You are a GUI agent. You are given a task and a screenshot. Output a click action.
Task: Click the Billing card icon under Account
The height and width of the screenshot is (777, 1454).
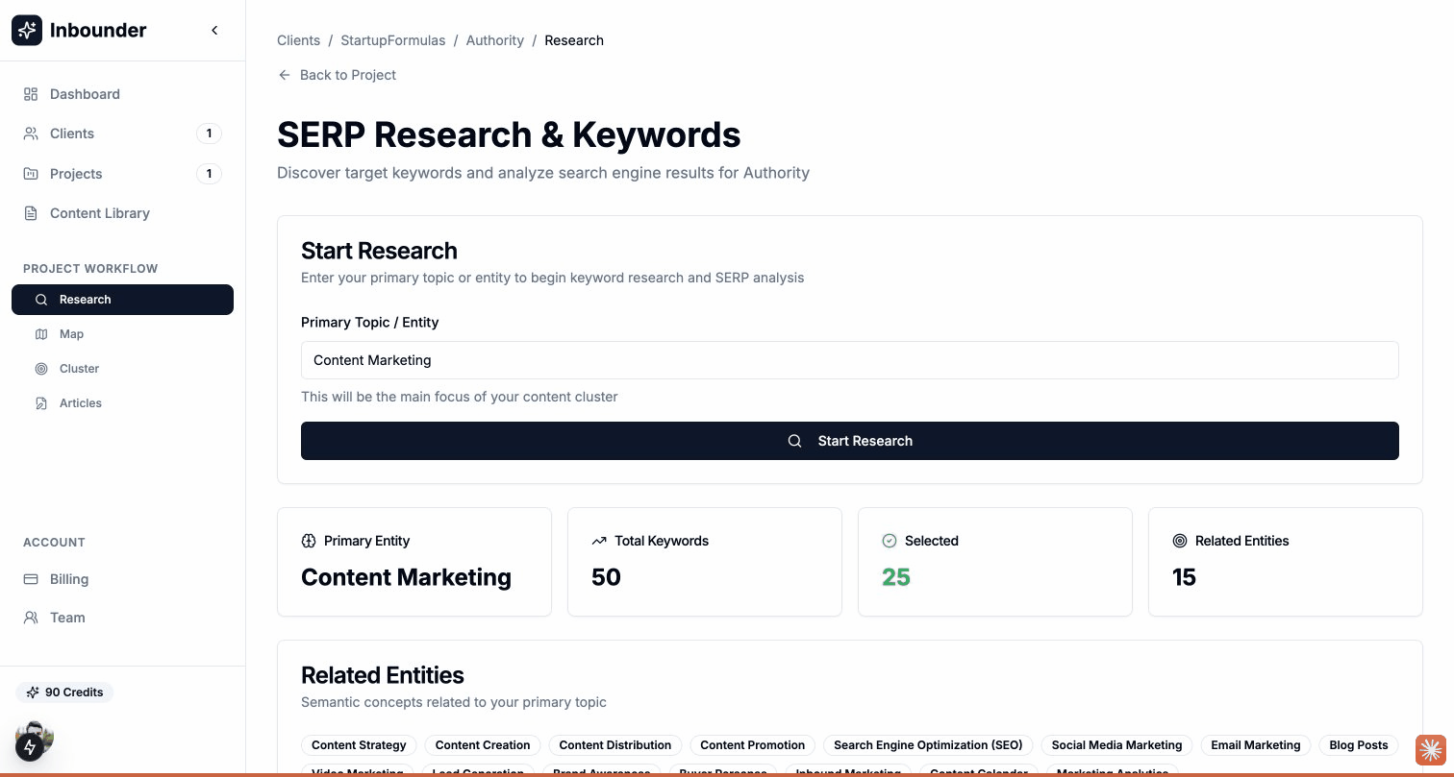(30, 578)
